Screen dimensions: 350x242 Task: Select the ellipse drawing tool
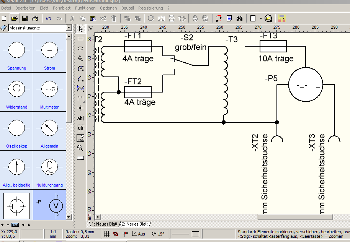pos(80,48)
